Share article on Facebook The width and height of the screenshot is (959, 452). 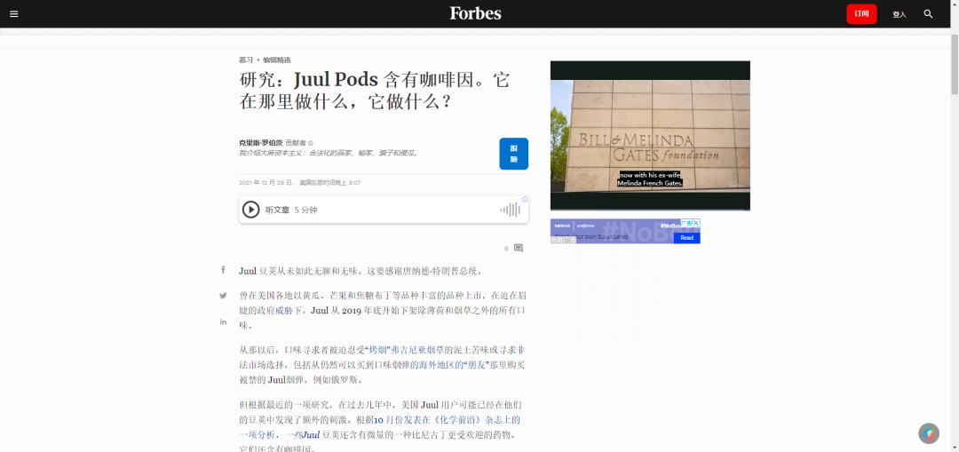click(x=223, y=270)
